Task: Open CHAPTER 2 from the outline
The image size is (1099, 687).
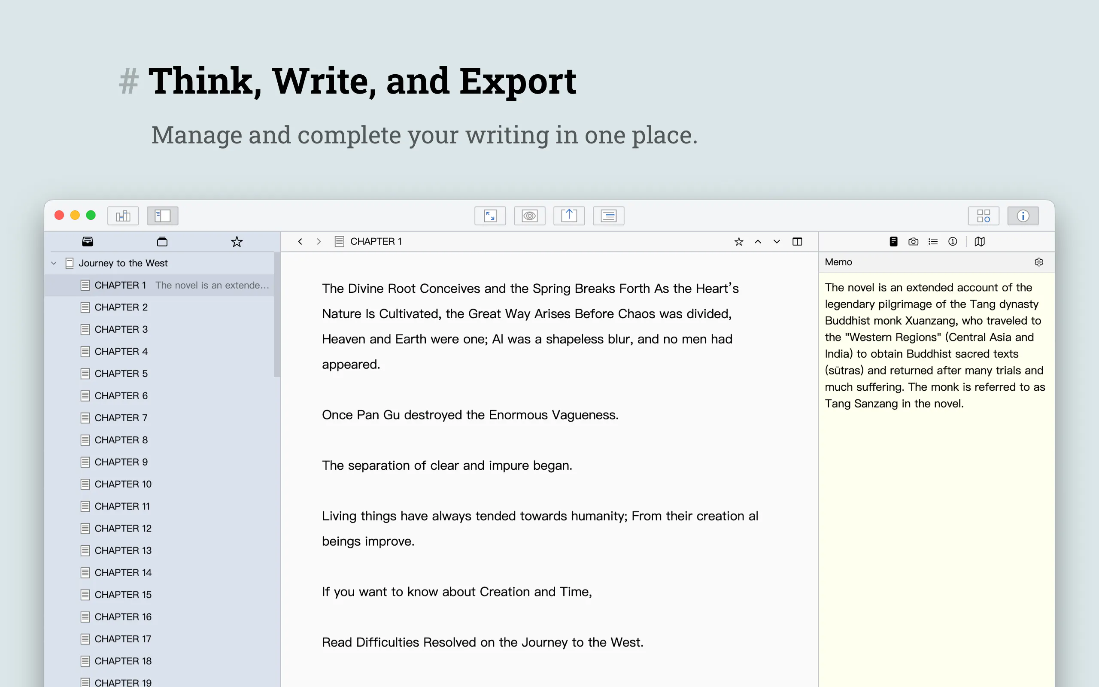Action: (159, 307)
